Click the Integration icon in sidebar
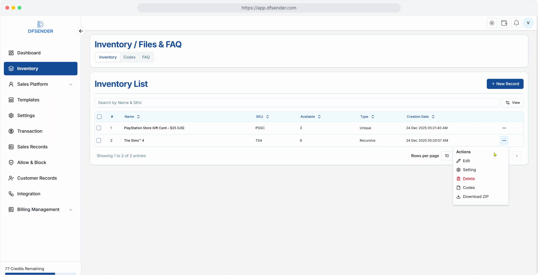This screenshot has width=538, height=275. (11, 194)
